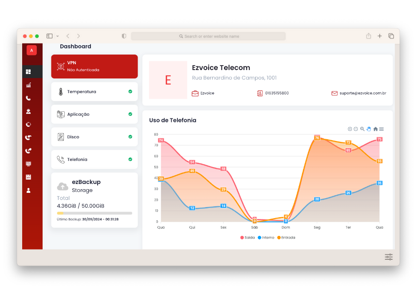This screenshot has height=305, width=417.
Task: Click the red 'A' avatar logo
Action: [31, 51]
